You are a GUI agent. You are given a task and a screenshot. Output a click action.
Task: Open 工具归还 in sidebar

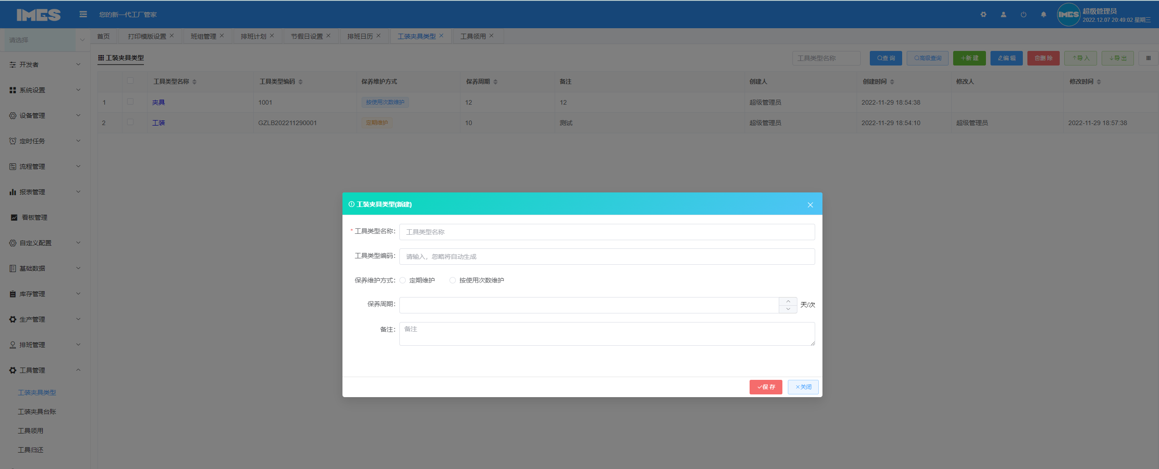coord(31,450)
